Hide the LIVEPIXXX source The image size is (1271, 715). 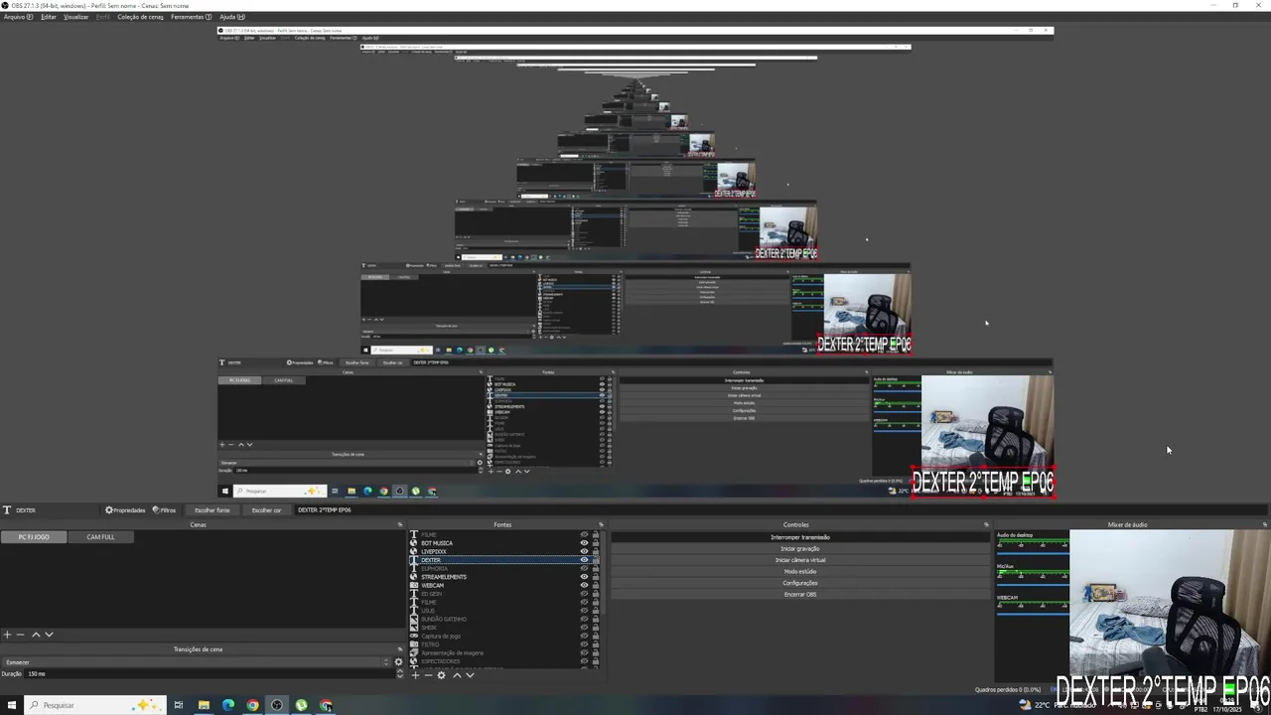click(x=584, y=551)
